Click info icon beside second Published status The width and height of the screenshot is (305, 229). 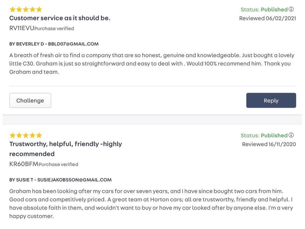291,135
